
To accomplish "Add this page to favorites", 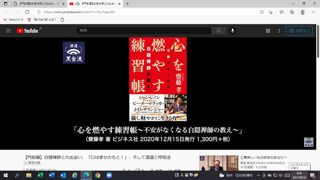I will coord(270,12).
